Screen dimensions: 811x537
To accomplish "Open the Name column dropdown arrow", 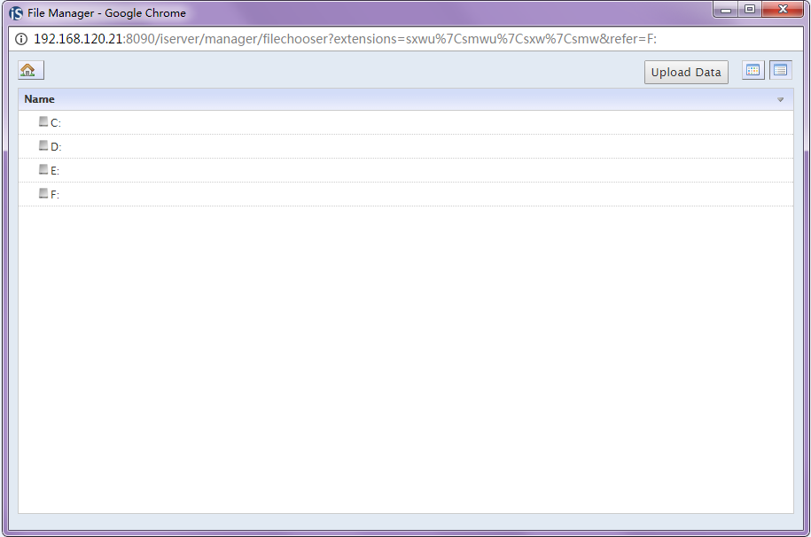I will click(x=780, y=100).
